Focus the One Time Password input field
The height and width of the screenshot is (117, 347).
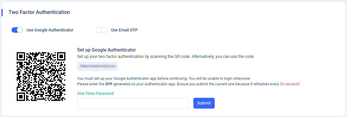pos(133,103)
